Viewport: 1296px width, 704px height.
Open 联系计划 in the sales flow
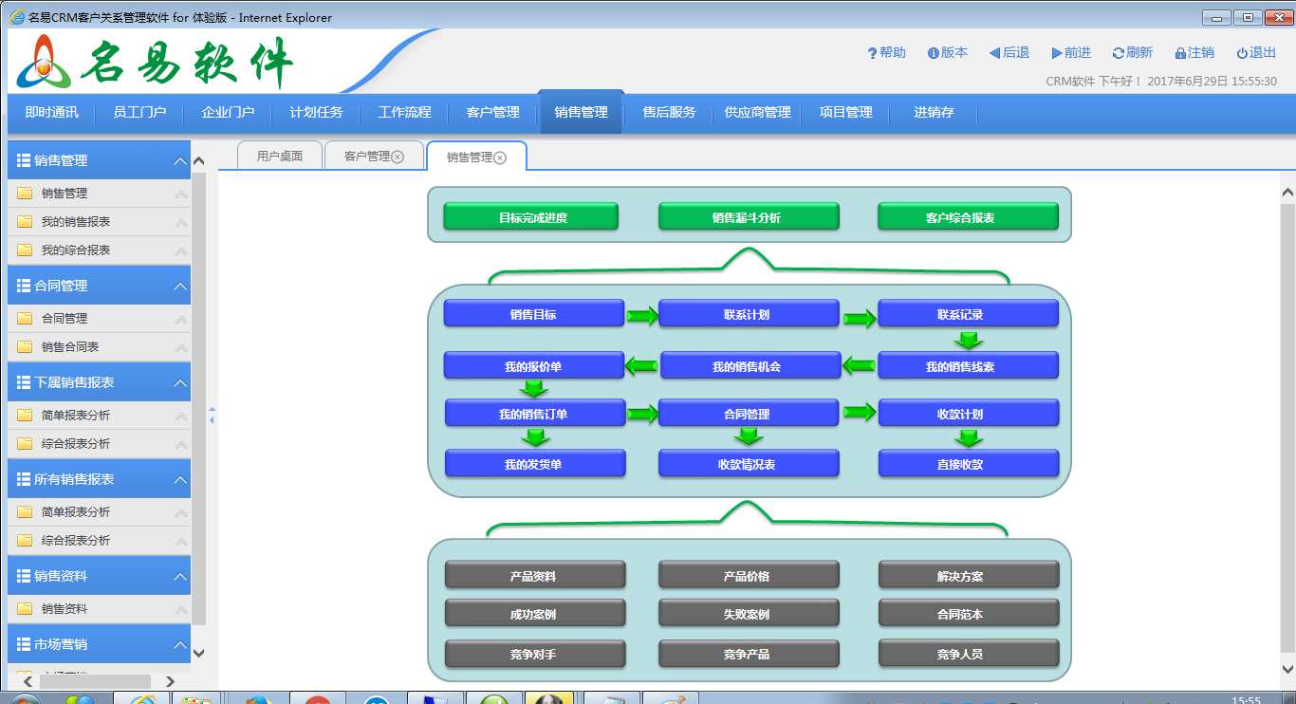tap(747, 314)
